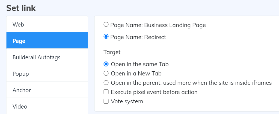
Task: Pick the 'Open in the parent' radio option
Action: tap(106, 83)
